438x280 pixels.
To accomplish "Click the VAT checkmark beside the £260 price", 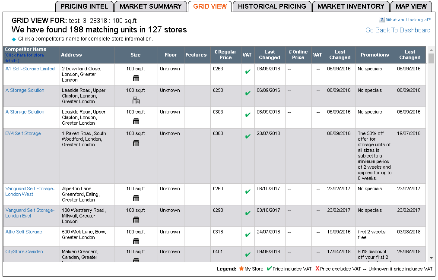I will point(248,192).
